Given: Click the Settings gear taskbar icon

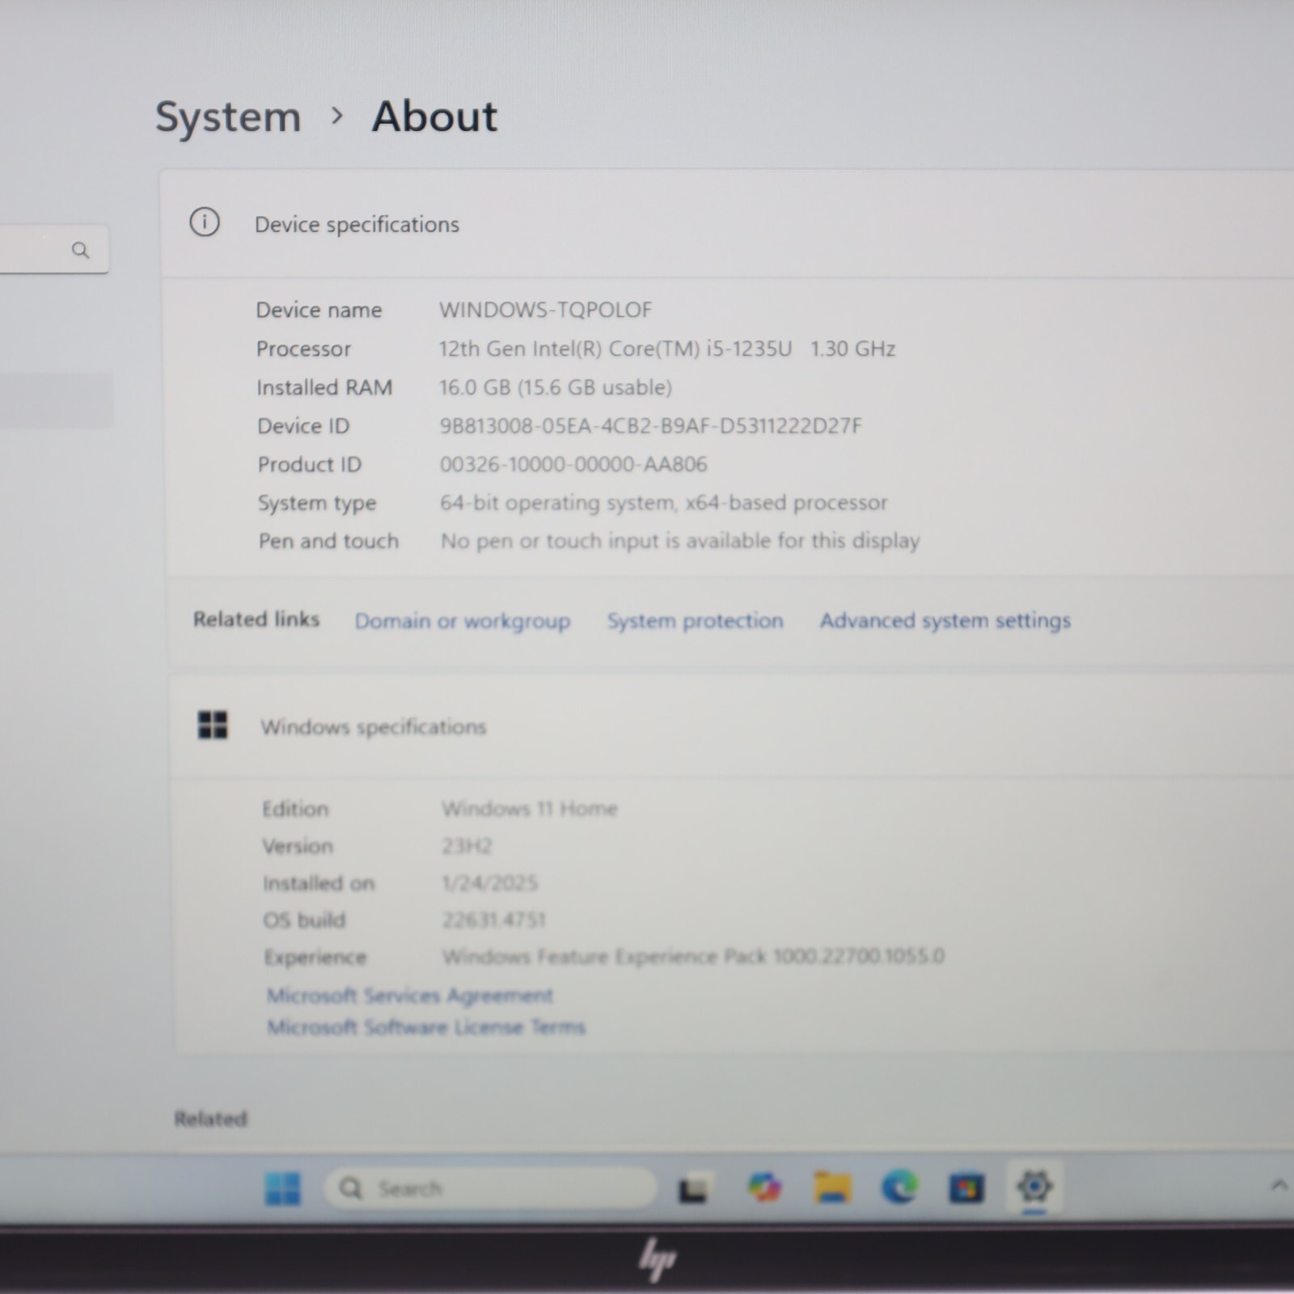Looking at the screenshot, I should (x=1035, y=1186).
